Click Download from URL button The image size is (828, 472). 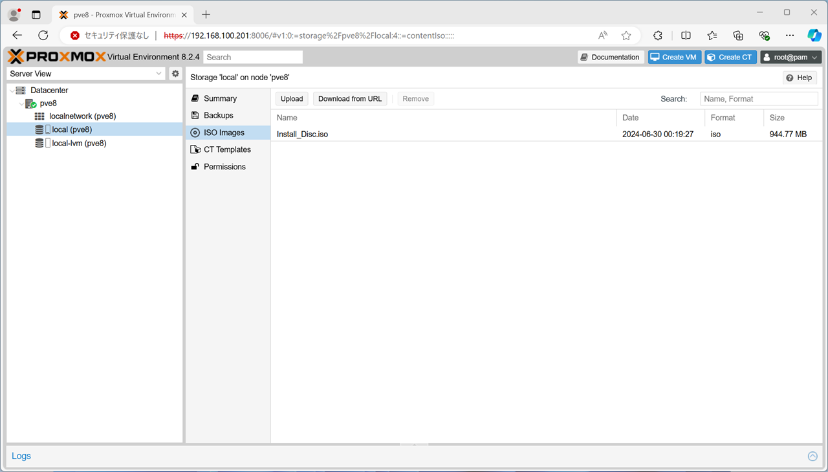350,99
